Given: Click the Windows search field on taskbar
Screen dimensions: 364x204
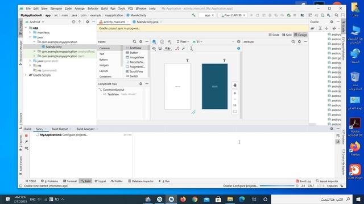Looking at the screenshot, I should pyautogui.click(x=312, y=199).
